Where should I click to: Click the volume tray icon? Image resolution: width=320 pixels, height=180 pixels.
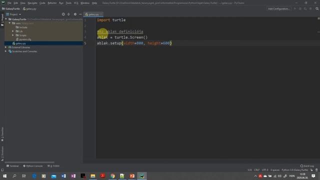tap(279, 176)
